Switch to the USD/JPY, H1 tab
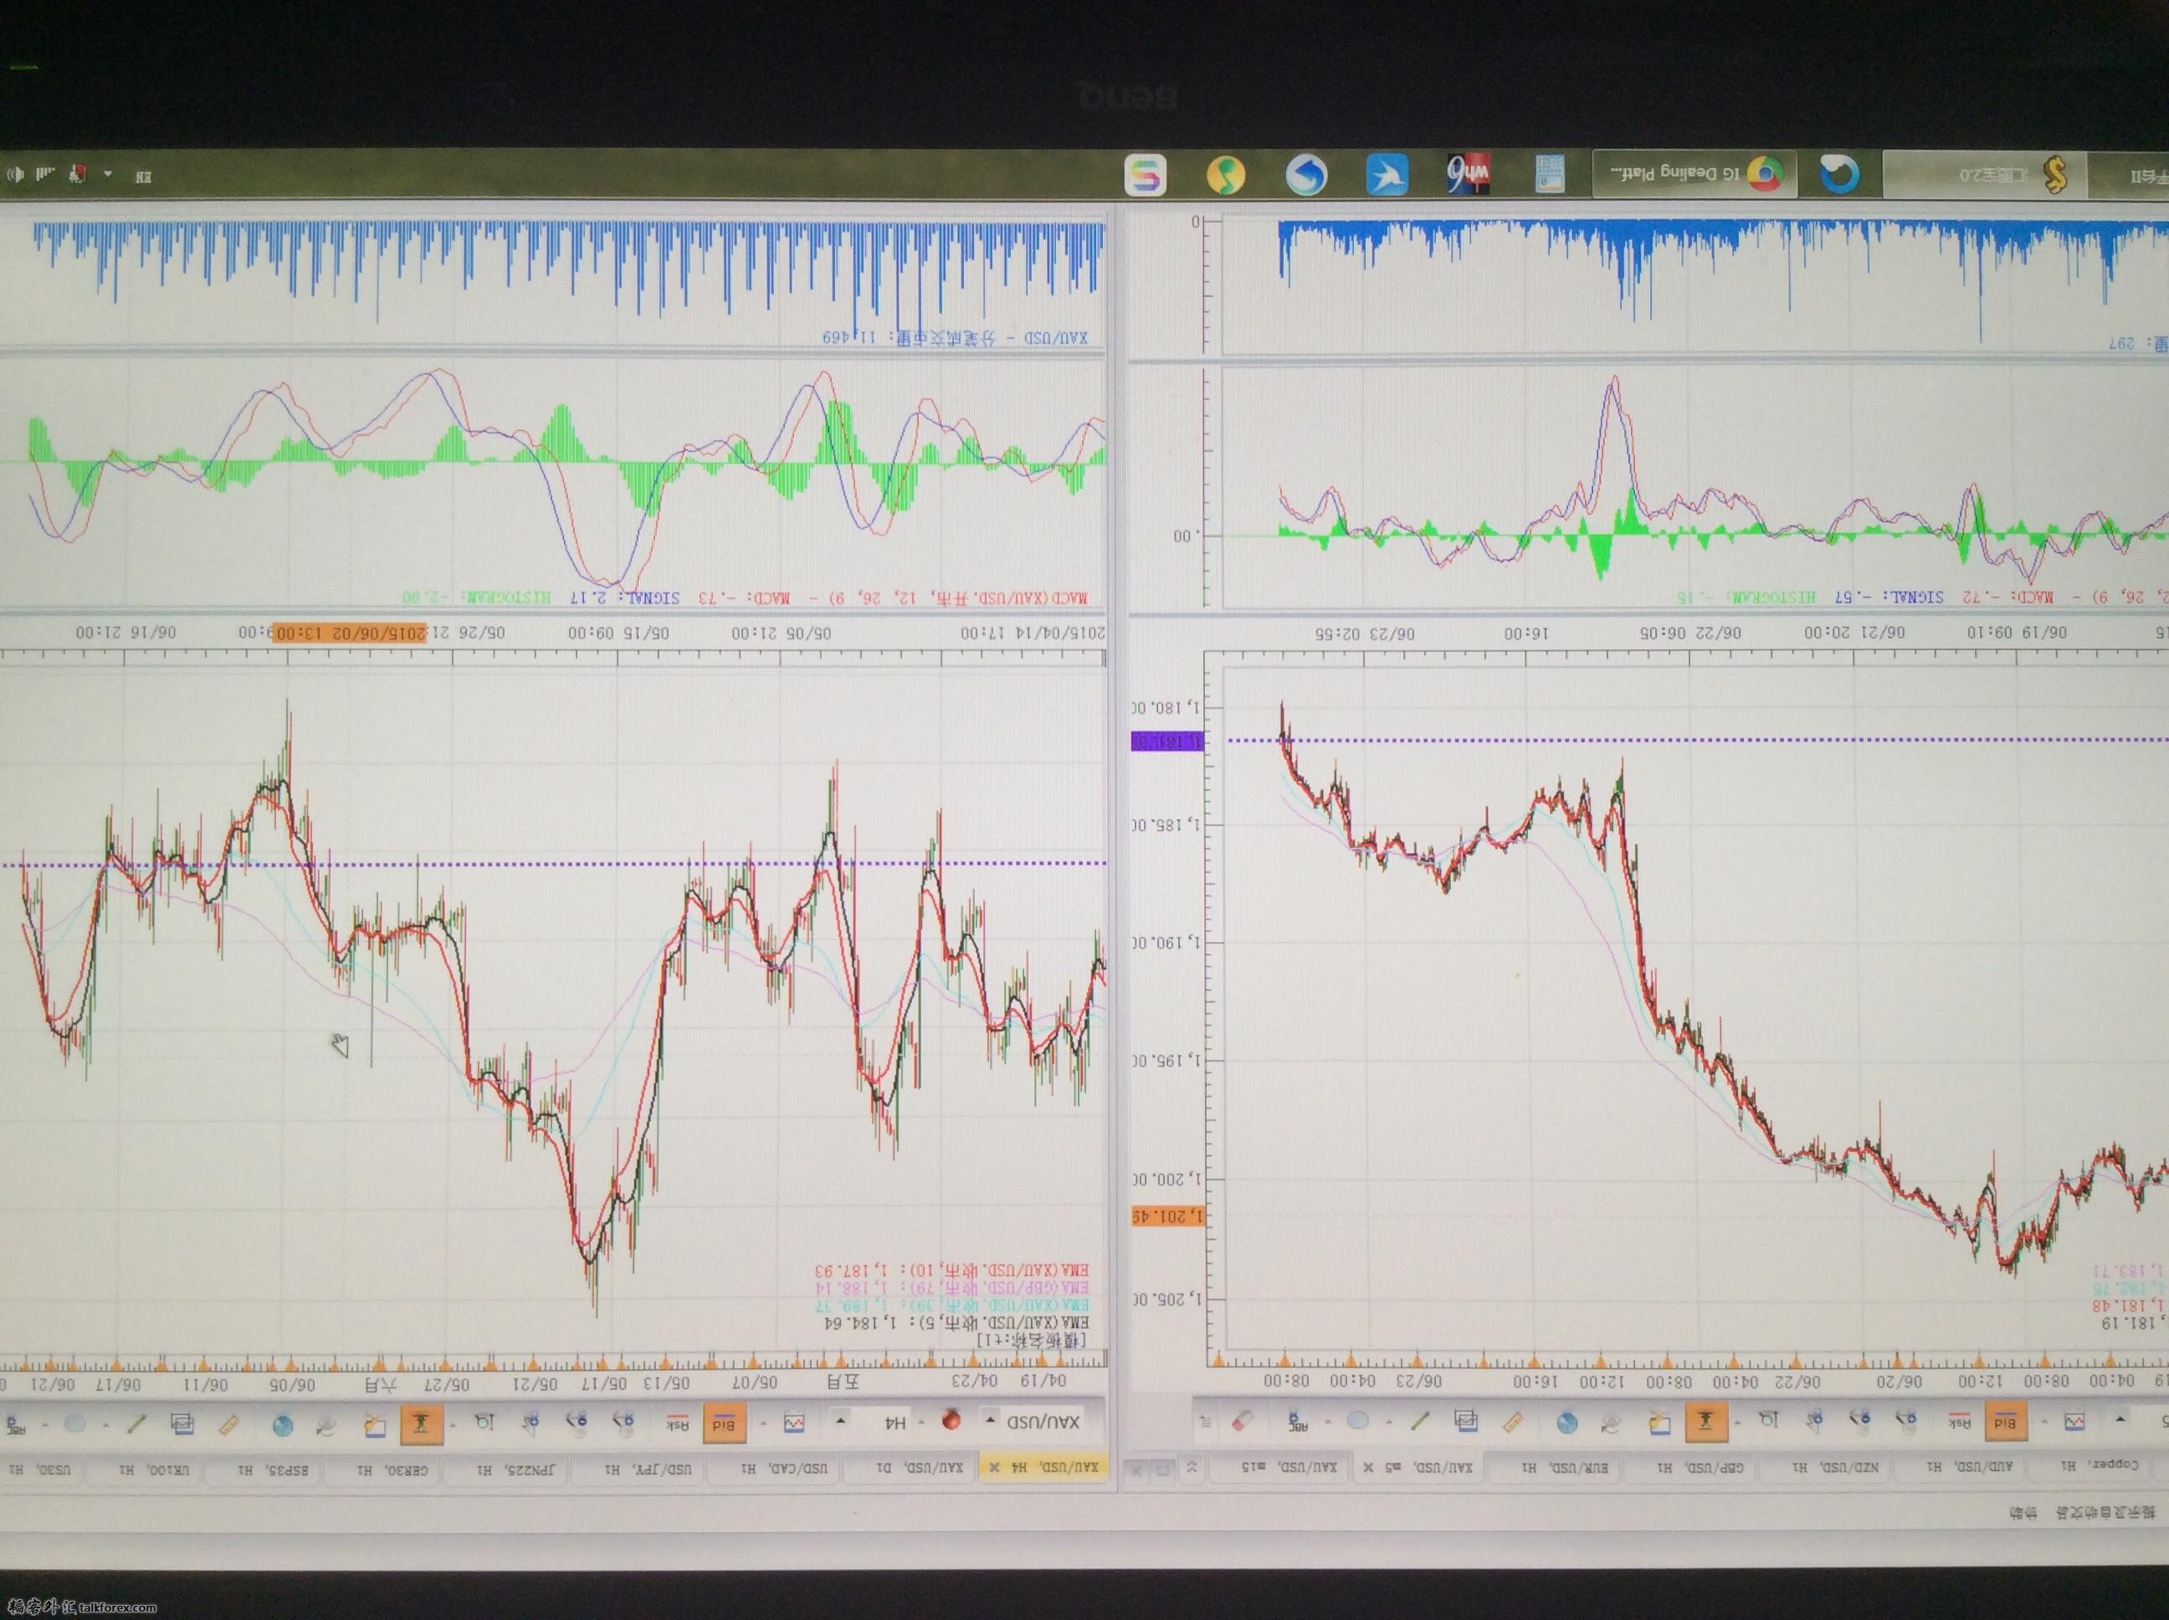The width and height of the screenshot is (2169, 1620). click(639, 1469)
